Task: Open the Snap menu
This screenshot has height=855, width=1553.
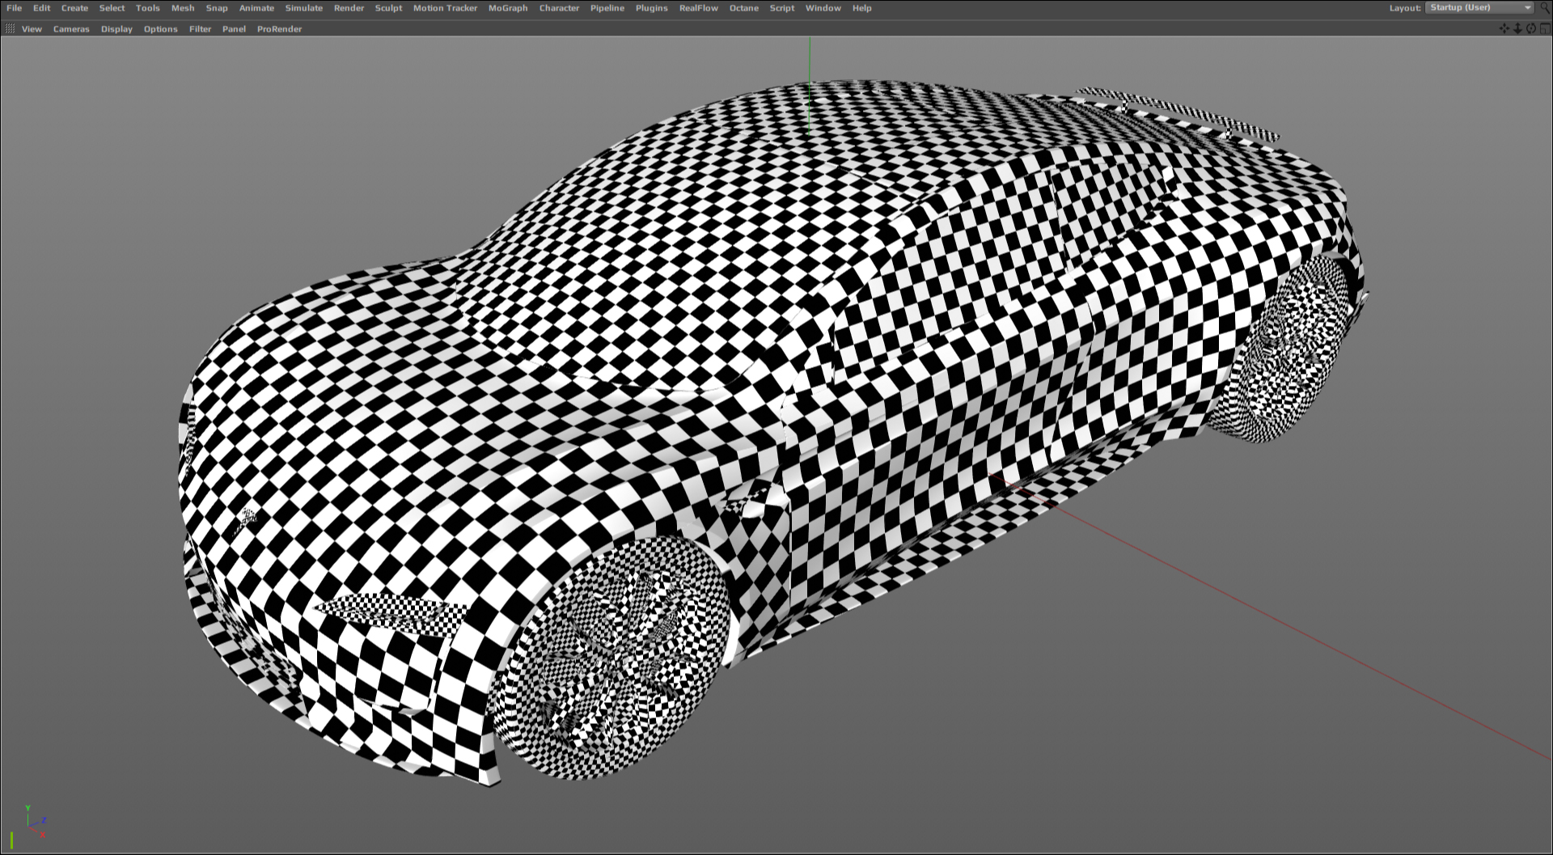Action: click(217, 8)
